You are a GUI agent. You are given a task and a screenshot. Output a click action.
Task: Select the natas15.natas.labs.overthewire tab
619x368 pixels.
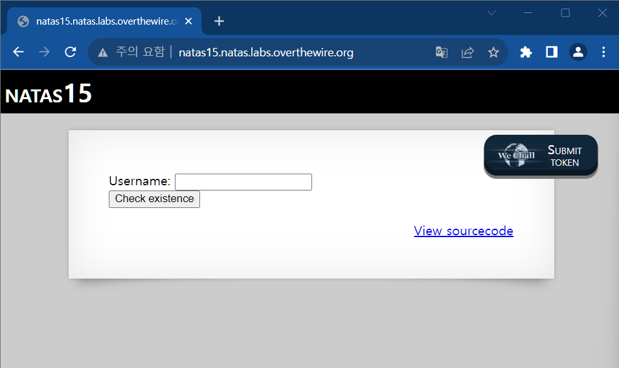pyautogui.click(x=104, y=21)
